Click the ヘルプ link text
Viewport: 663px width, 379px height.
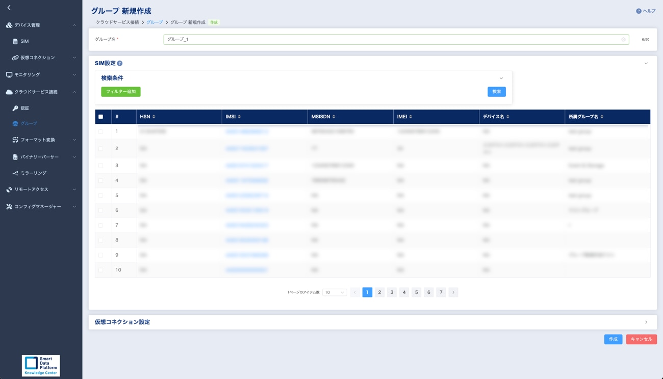point(649,11)
